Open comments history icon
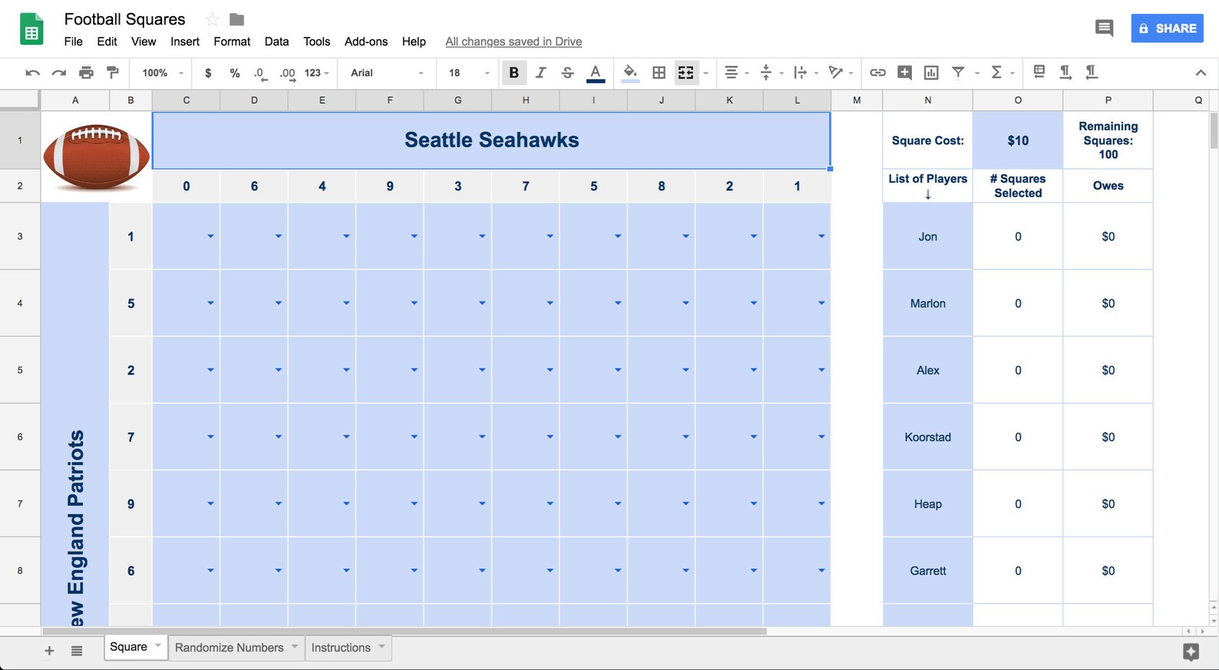Screen dimensions: 1219x670 pos(1104,28)
